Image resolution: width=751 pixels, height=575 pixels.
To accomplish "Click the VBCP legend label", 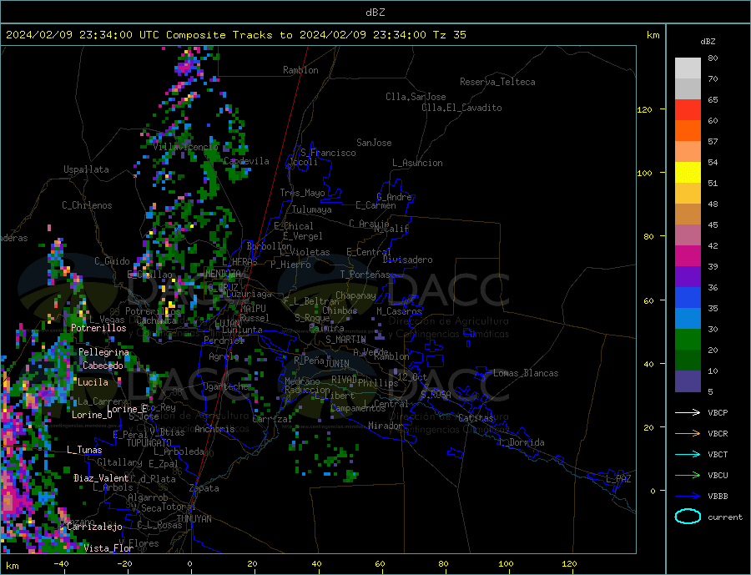I will point(718,412).
